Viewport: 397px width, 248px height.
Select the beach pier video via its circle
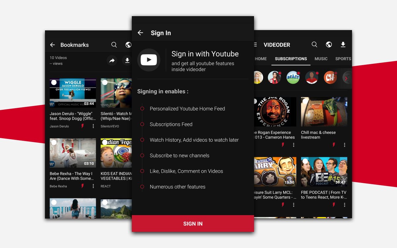[54, 202]
